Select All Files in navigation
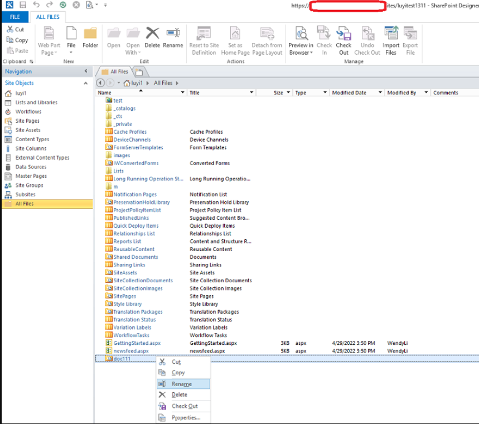This screenshot has height=424, width=479. (x=47, y=204)
